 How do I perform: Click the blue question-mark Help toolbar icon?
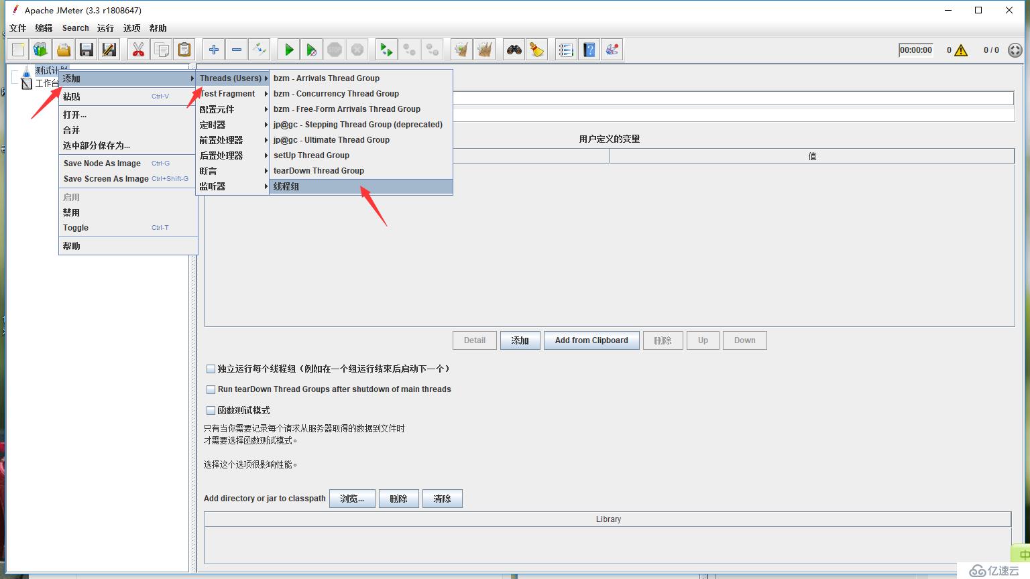point(589,50)
